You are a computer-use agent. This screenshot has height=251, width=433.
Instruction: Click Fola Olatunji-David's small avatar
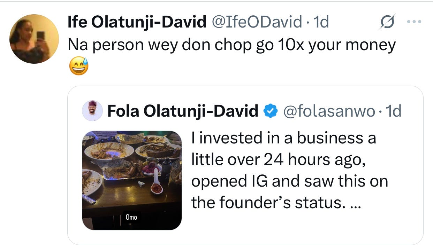(x=92, y=111)
